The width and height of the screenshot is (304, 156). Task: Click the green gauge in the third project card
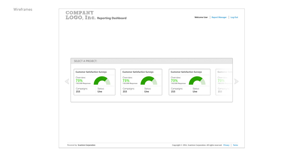[x=197, y=81]
